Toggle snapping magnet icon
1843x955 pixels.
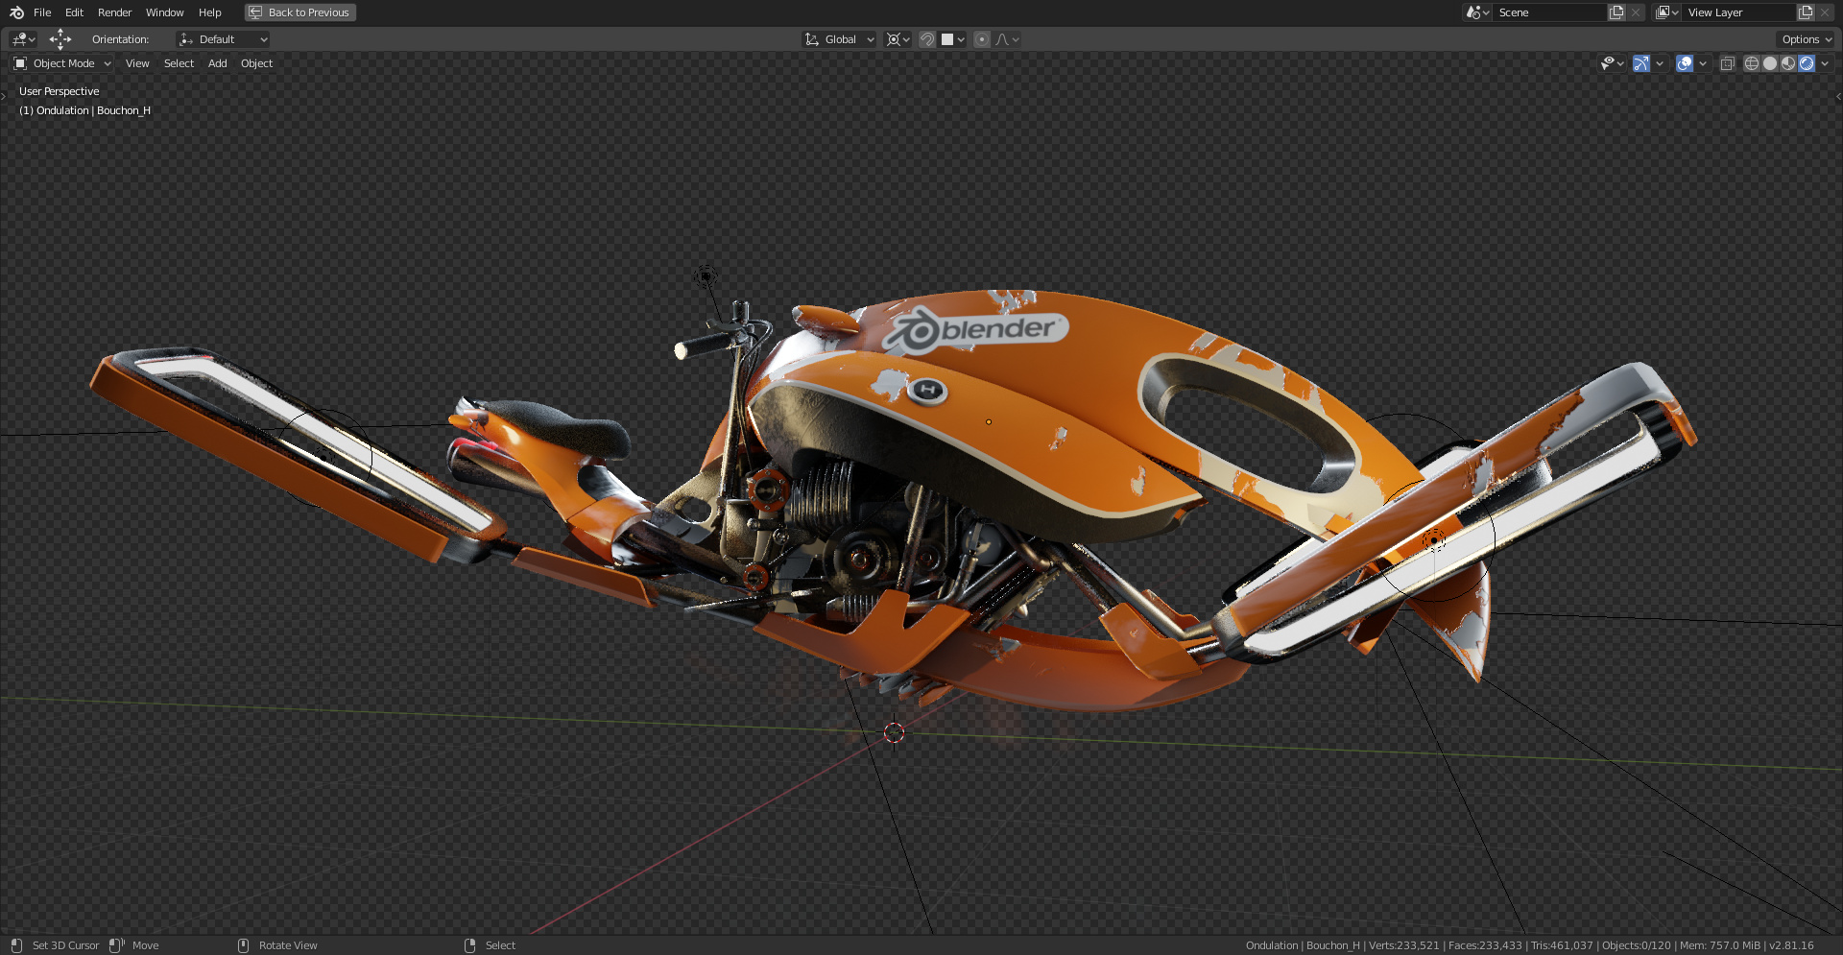[927, 39]
